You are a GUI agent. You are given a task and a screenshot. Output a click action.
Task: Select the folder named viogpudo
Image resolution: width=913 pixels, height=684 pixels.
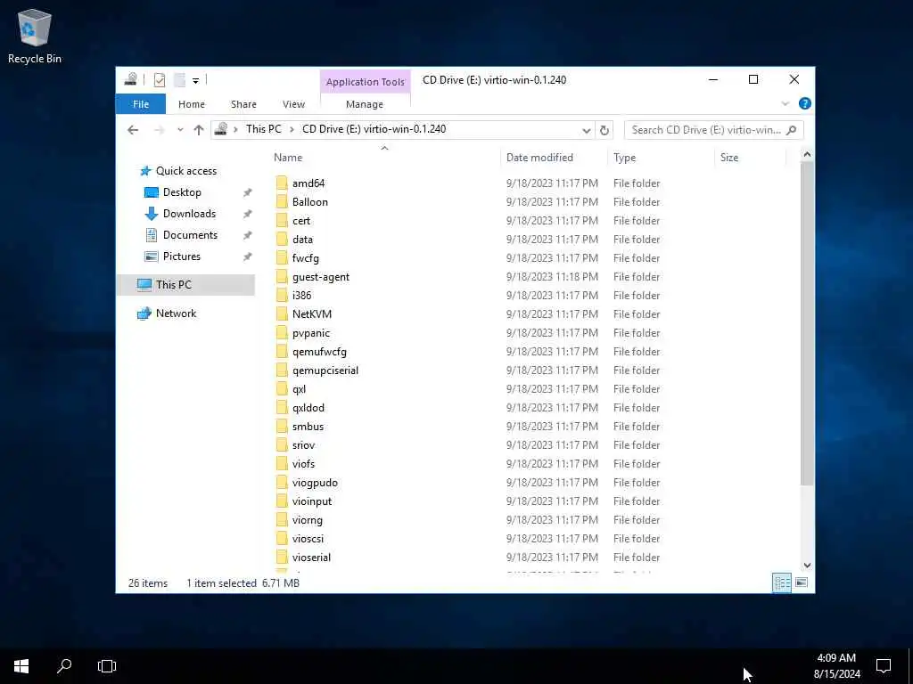315,483
